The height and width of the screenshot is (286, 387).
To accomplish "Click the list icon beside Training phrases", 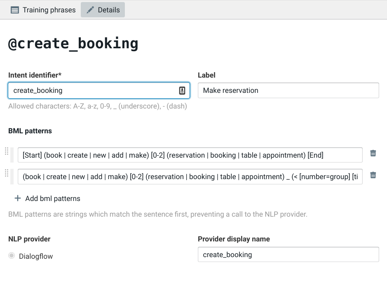I will 15,10.
